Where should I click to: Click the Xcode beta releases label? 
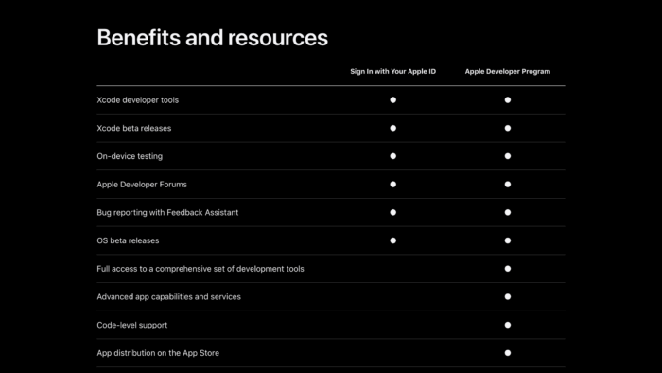click(x=134, y=128)
